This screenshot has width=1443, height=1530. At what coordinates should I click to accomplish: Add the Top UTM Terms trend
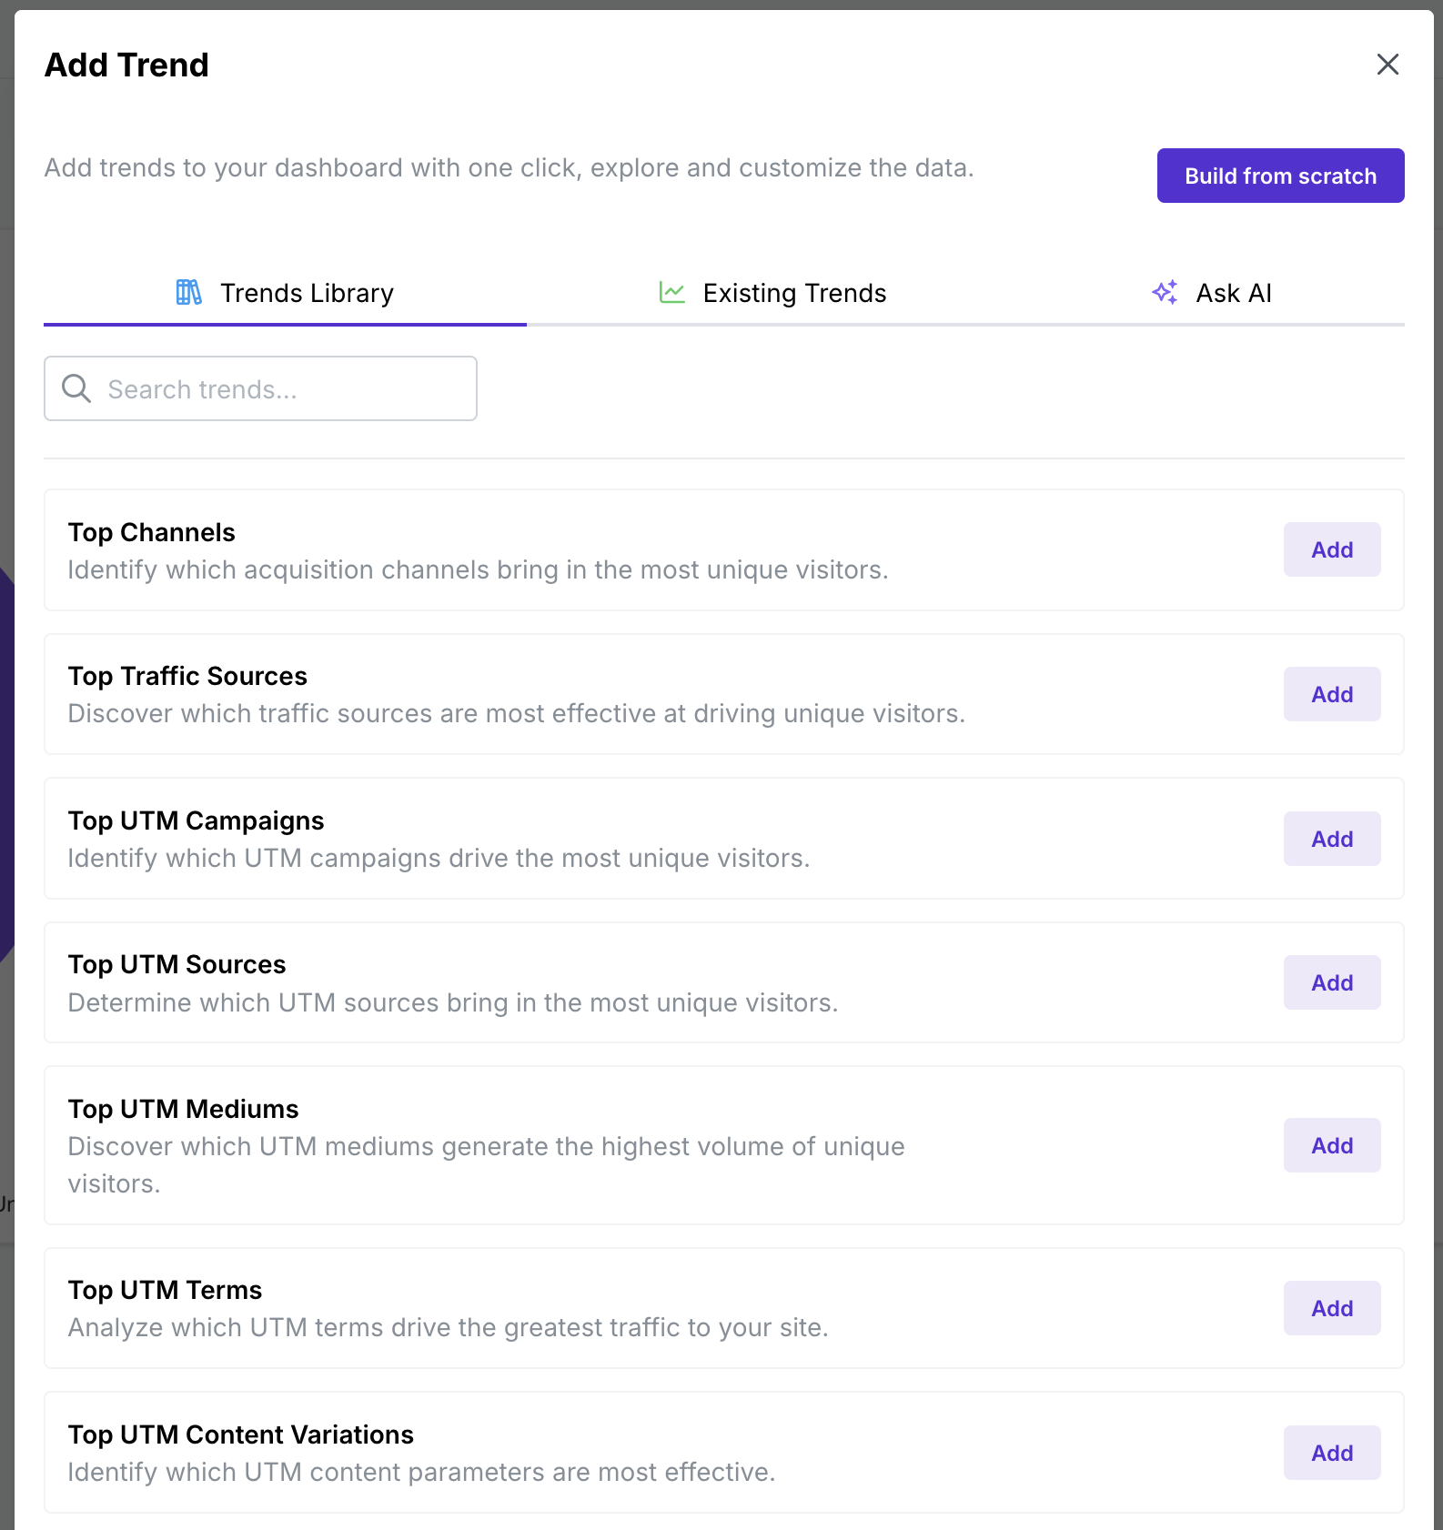[1331, 1308]
